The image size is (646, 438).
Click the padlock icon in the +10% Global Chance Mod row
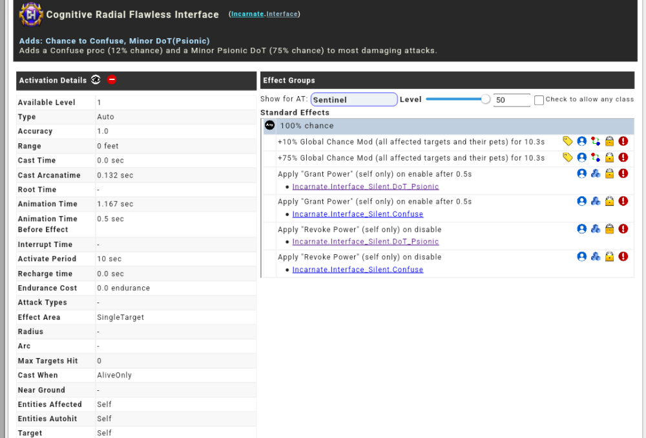coord(609,141)
